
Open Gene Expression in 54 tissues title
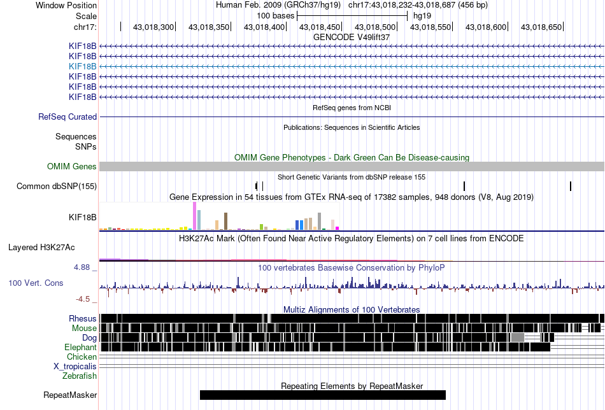pyautogui.click(x=352, y=197)
